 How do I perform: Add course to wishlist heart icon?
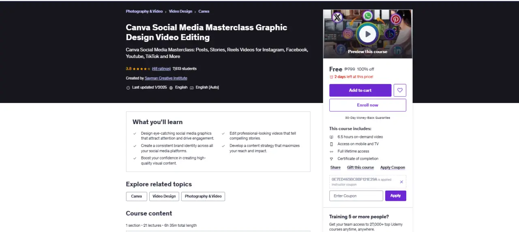tap(400, 90)
